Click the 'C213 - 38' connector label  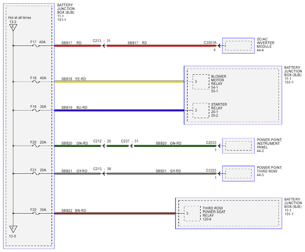pyautogui.click(x=102, y=169)
